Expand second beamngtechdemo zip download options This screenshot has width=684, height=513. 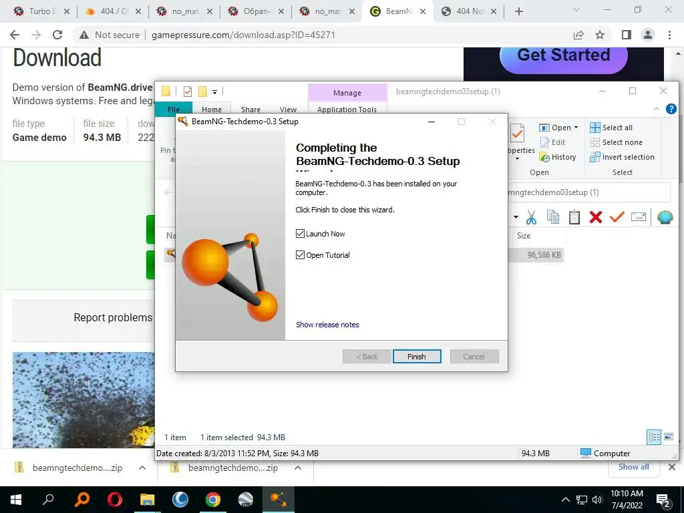pos(298,468)
